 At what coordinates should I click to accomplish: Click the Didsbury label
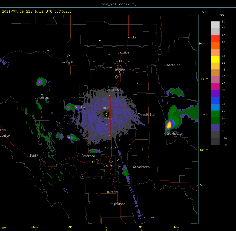[x=105, y=118]
